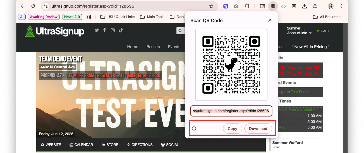Click the QR code URL text field

click(x=231, y=111)
